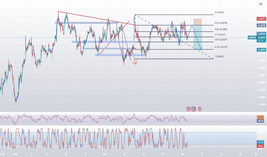Click the isolated rightmost US economic event icon
267x157 pixels.
point(200,109)
